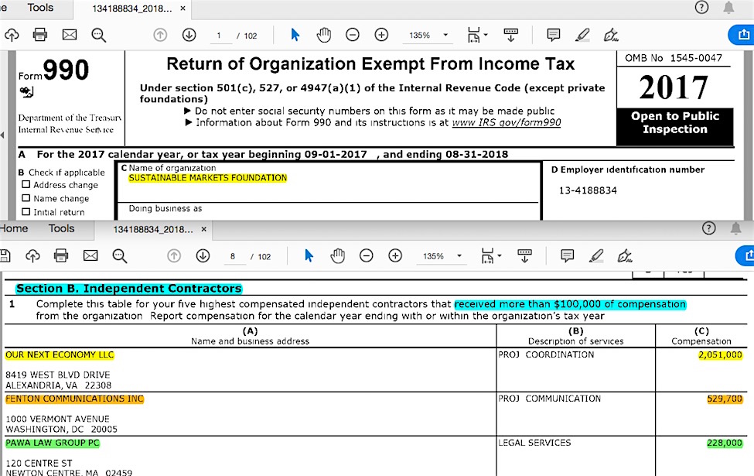This screenshot has height=476, width=754.
Task: Click the comment bubble icon in lower toolbar
Action: click(567, 256)
